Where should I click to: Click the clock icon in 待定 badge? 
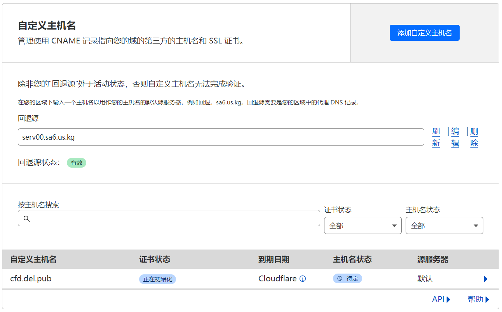[340, 279]
